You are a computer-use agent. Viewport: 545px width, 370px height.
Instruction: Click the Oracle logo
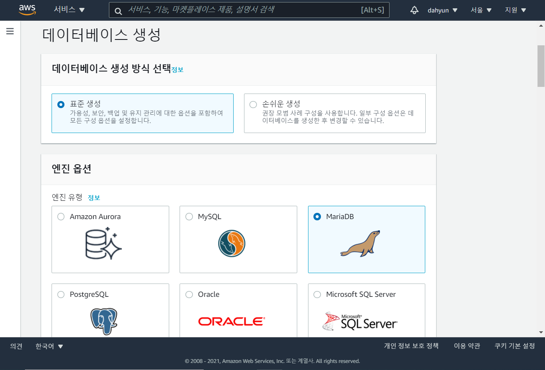tap(232, 321)
